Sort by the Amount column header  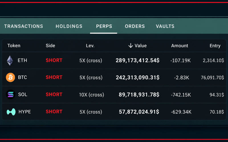(x=180, y=46)
